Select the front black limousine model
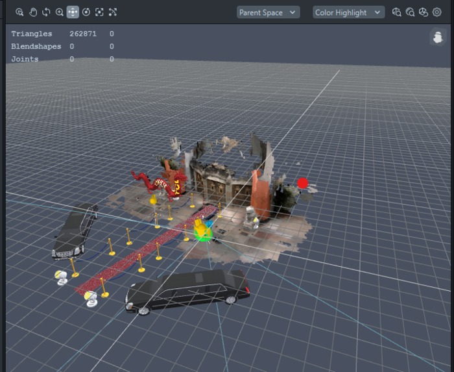 [x=187, y=291]
